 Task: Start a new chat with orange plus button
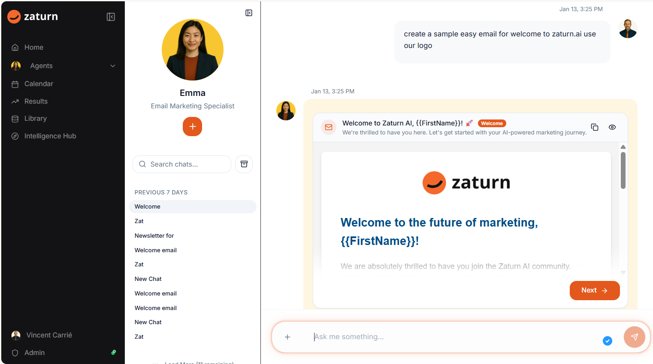192,127
